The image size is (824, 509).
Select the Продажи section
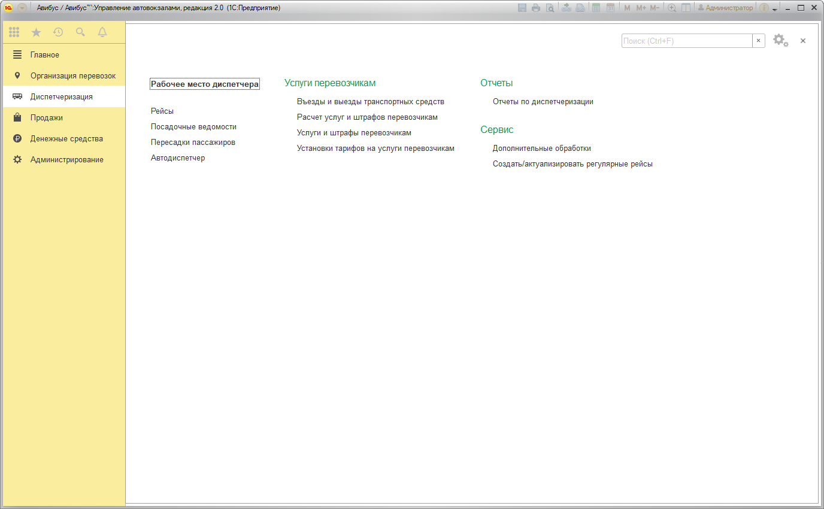47,118
